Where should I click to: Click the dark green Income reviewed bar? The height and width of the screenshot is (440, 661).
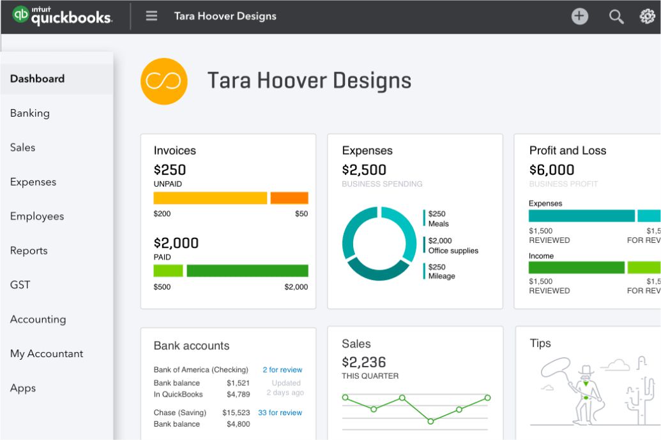[577, 267]
